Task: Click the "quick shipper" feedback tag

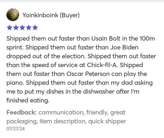Action: click(107, 121)
